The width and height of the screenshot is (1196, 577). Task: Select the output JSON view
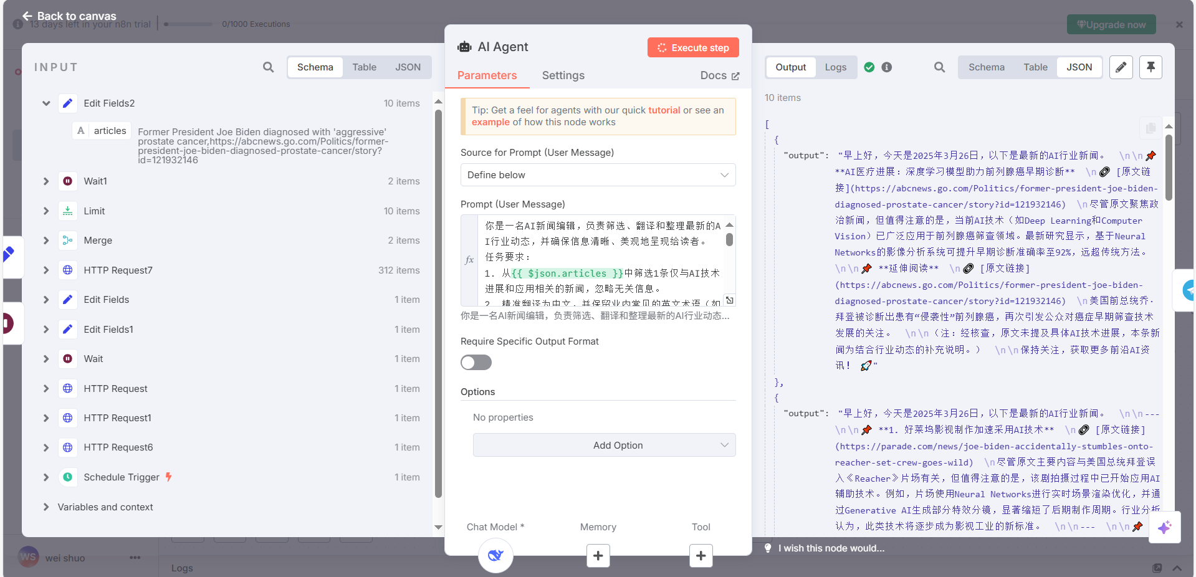coord(1079,67)
